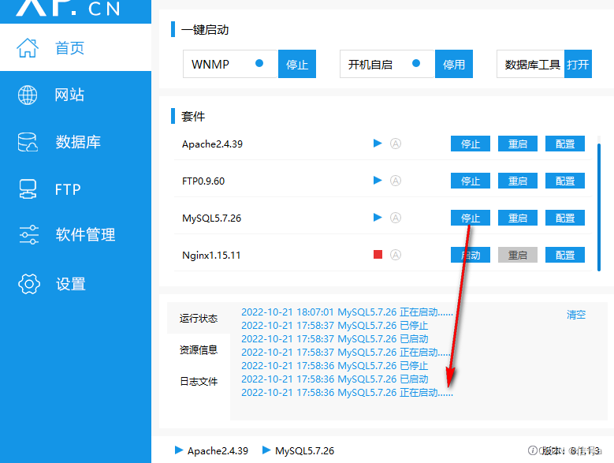Toggle the FTP0.9.60 auto-start A icon
This screenshot has height=463, width=614.
[x=396, y=181]
